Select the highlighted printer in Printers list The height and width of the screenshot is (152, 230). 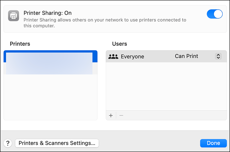(50, 56)
